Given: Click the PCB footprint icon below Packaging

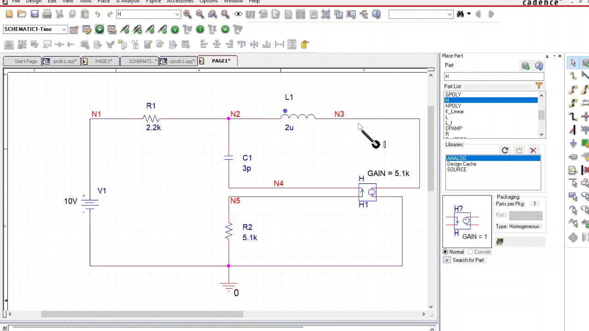Looking at the screenshot, I should pos(500,241).
